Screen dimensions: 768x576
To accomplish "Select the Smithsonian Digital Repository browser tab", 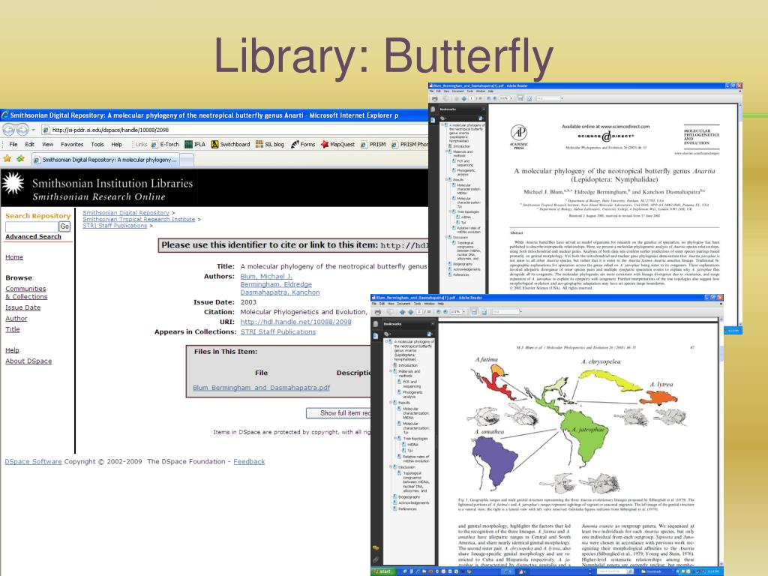I will [x=105, y=160].
